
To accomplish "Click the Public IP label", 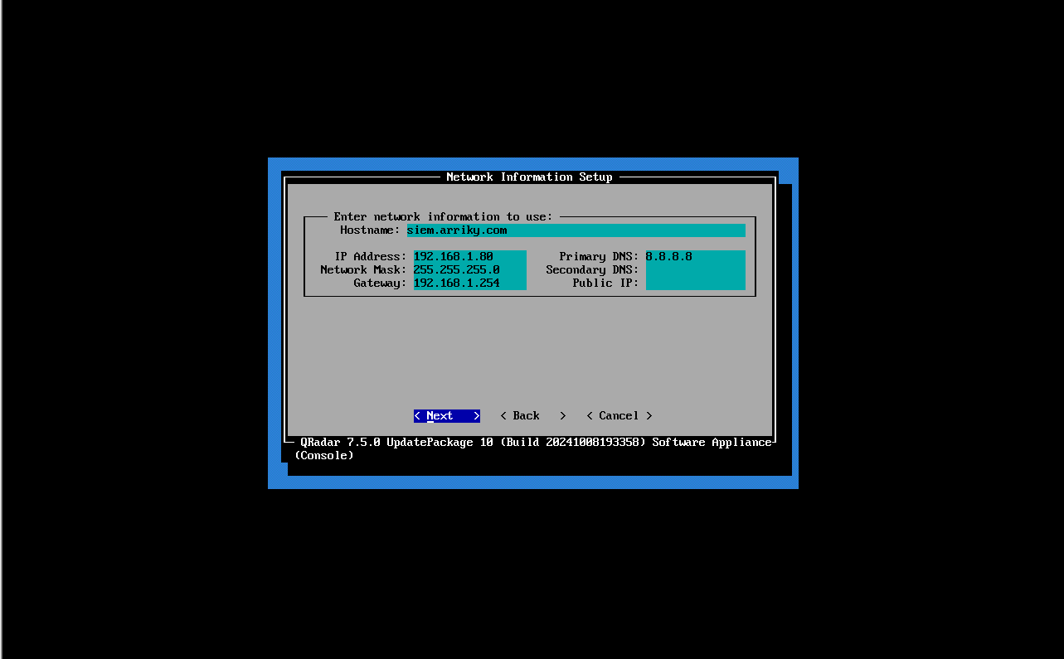I will 606,283.
